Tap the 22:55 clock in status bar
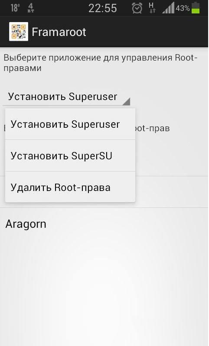The image size is (209, 346). 102,8
